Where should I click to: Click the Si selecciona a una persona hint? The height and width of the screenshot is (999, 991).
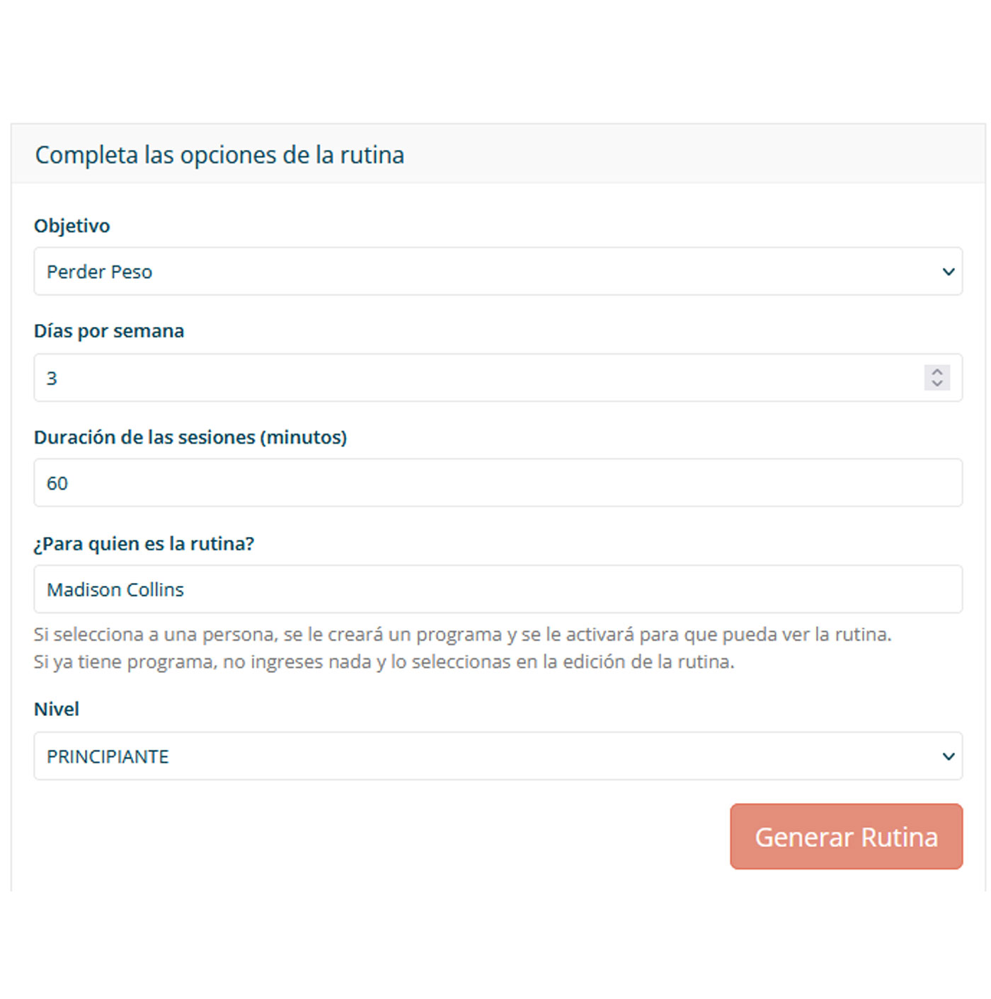[462, 634]
